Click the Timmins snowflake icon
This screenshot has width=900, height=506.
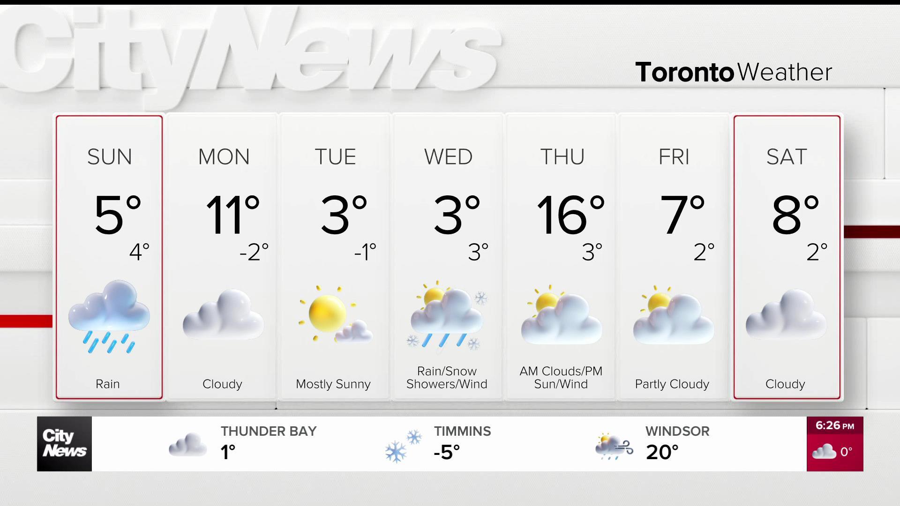(x=403, y=446)
